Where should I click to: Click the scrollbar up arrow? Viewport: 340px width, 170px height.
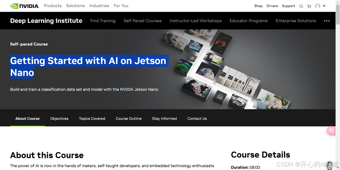(338, 2)
